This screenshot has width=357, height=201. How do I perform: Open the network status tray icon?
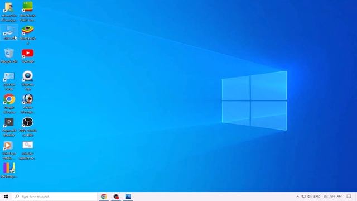[x=303, y=197]
